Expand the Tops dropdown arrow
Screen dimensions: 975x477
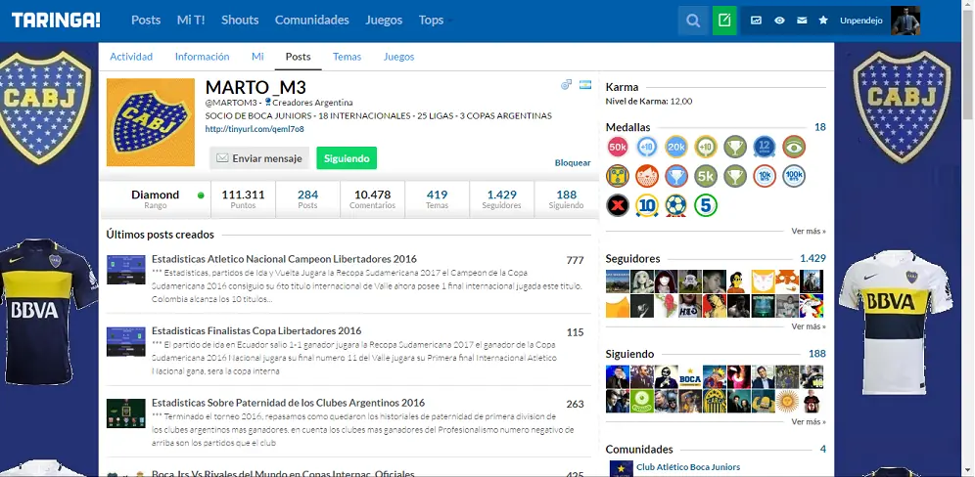[x=451, y=22]
